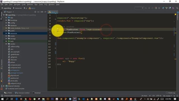Expand the vendor folder

pyautogui.click(x=6, y=44)
